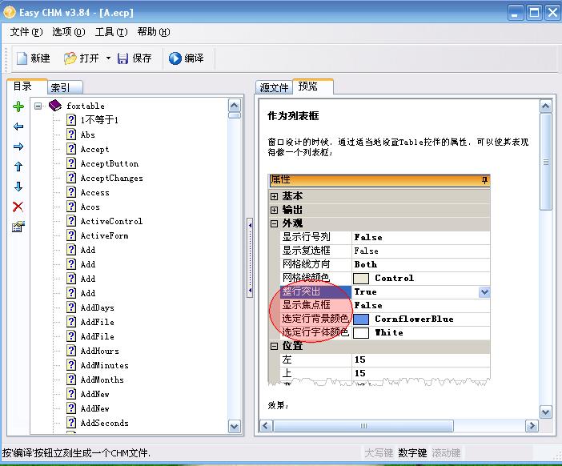The height and width of the screenshot is (466, 562).
Task: Select the '1不等于1' topic
Action: (99, 120)
